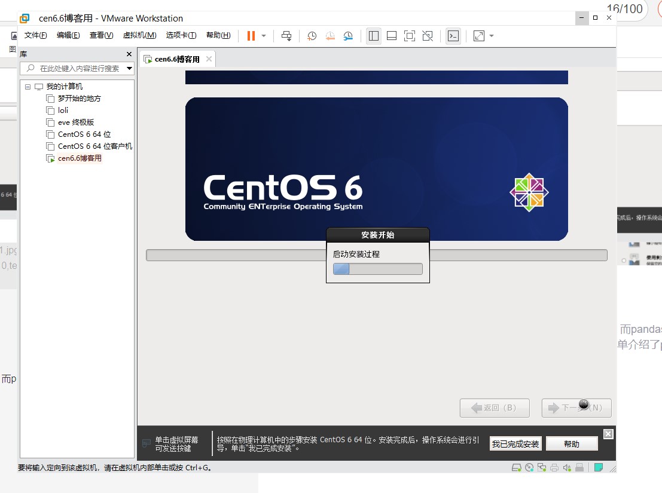
Task: Click the 我已完成安装 button
Action: (515, 443)
